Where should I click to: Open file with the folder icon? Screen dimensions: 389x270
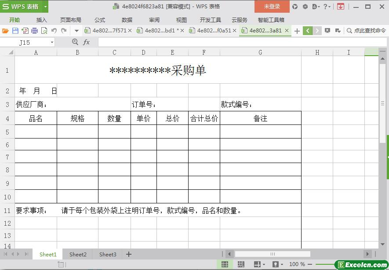[5, 31]
